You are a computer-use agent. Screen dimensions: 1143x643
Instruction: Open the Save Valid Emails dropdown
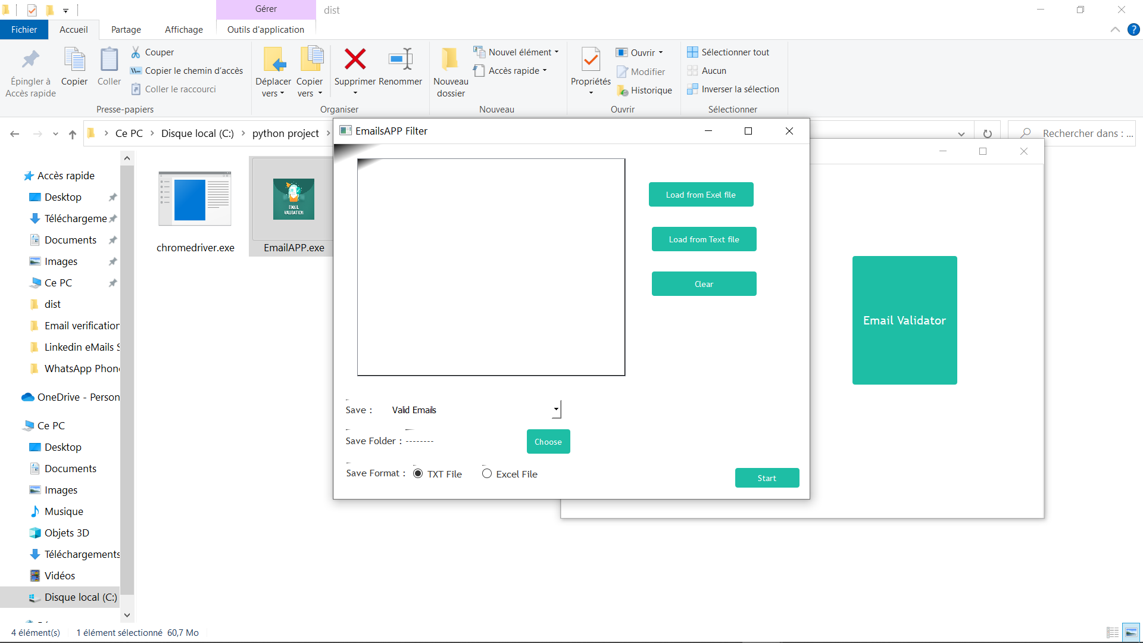coord(556,410)
